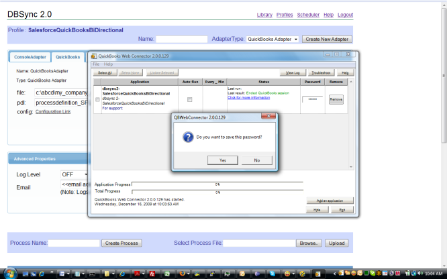This screenshot has width=447, height=279.
Task: Open the Help menu in Web Connector
Action: 108,64
